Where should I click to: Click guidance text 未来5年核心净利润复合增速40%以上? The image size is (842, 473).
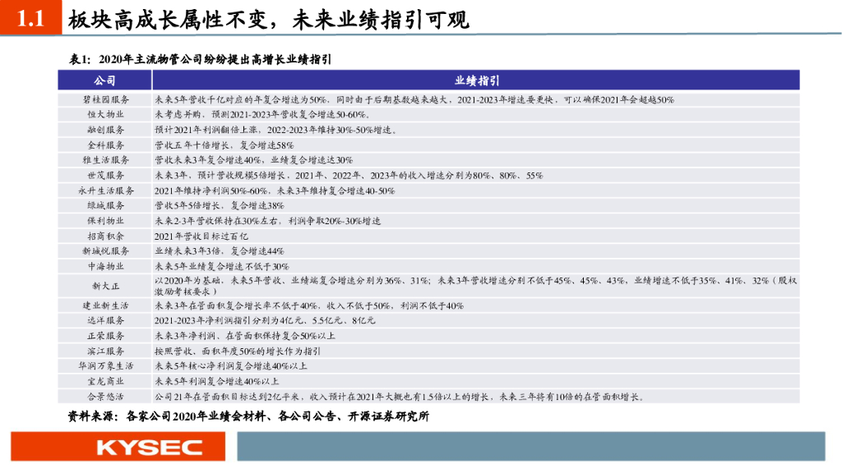pyautogui.click(x=231, y=366)
